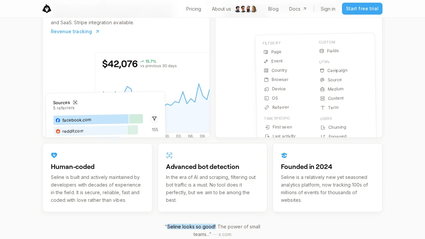The height and width of the screenshot is (239, 425).
Task: Click the Fields custom icon
Action: (x=321, y=51)
